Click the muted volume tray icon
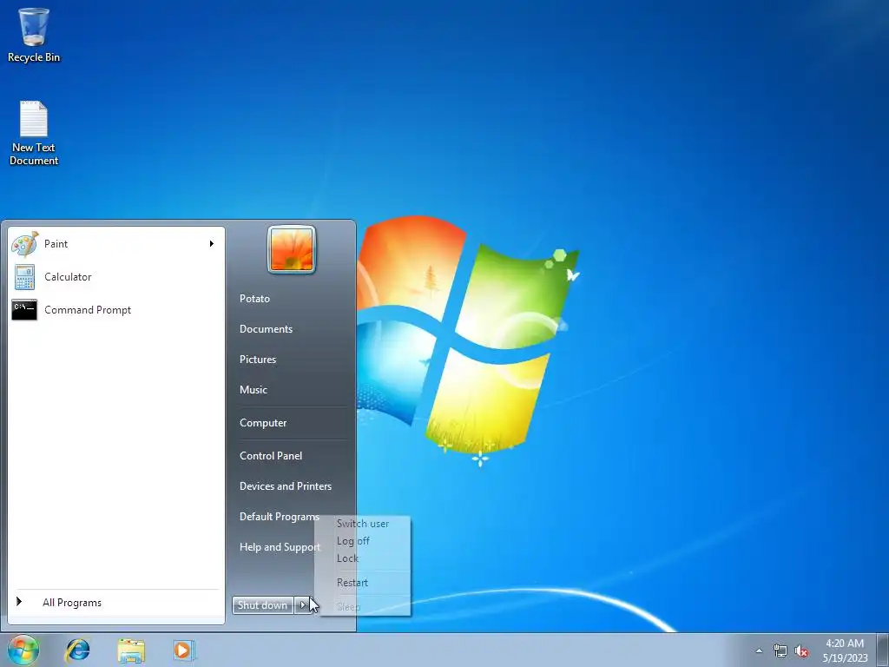The width and height of the screenshot is (889, 667). (x=801, y=650)
